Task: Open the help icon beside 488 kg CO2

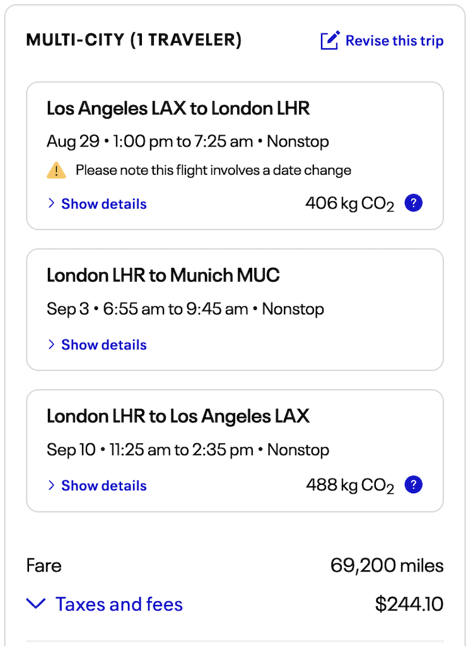Action: 413,485
